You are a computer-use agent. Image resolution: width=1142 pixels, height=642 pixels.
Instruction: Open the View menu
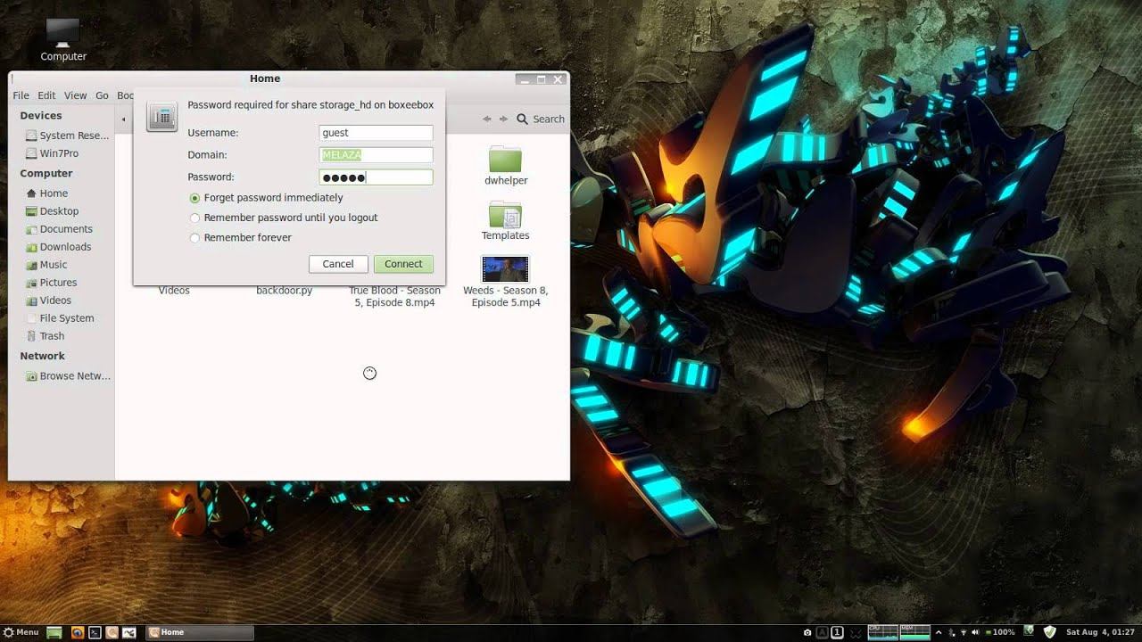click(75, 95)
